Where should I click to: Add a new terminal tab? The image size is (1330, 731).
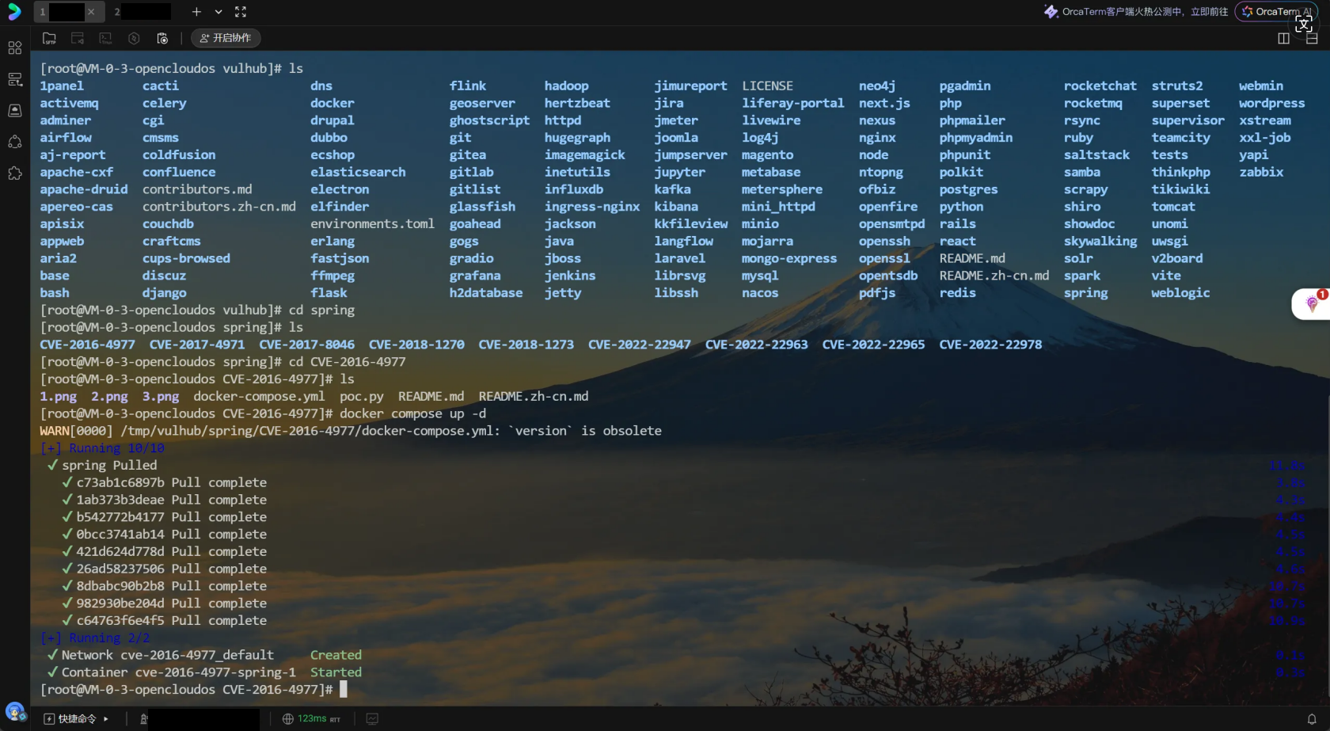click(196, 12)
